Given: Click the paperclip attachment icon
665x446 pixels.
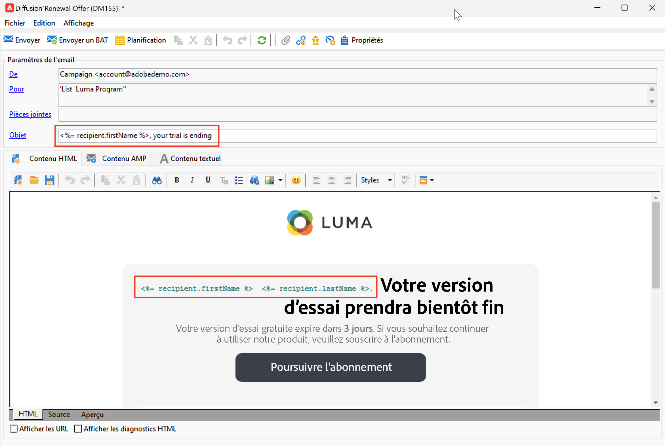Looking at the screenshot, I should pyautogui.click(x=285, y=40).
